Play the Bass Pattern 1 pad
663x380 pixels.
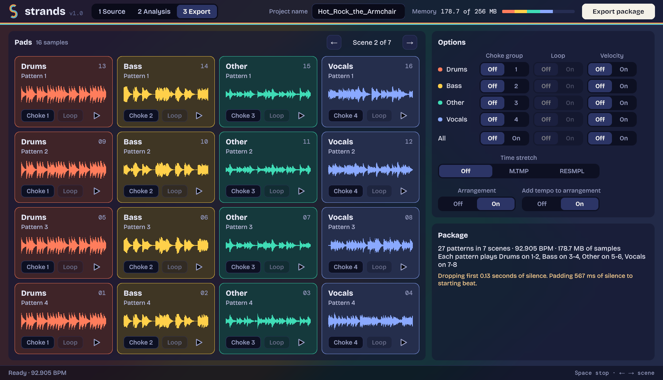point(199,116)
